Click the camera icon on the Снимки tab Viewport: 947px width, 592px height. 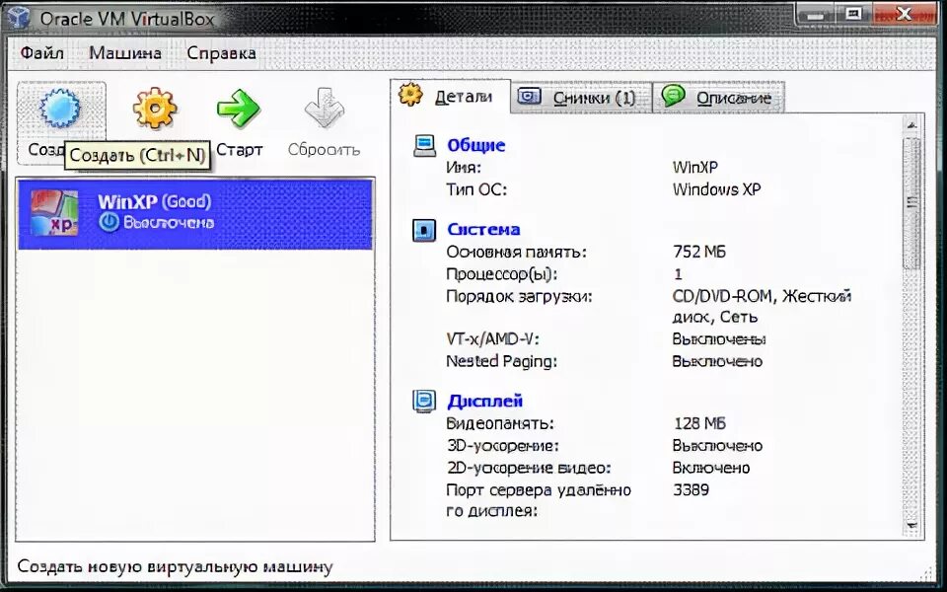pos(529,96)
